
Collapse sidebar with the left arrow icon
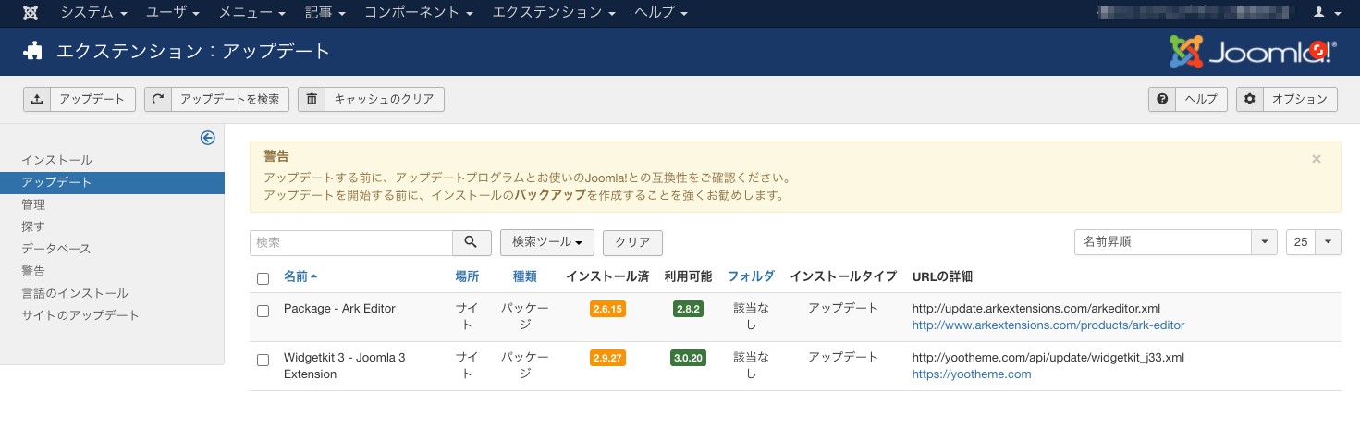pos(208,138)
